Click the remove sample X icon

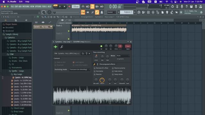tap(89, 53)
